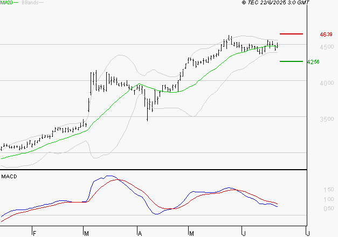Click the 050 MACD scale label

[329, 208]
